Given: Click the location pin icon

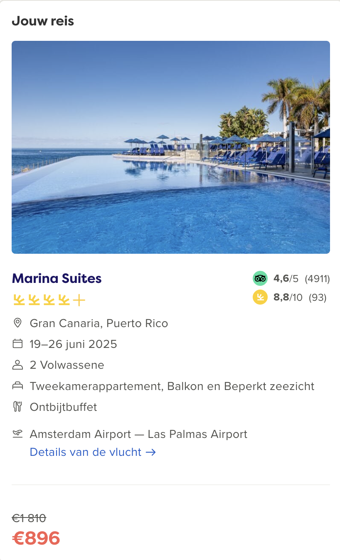Looking at the screenshot, I should point(17,323).
